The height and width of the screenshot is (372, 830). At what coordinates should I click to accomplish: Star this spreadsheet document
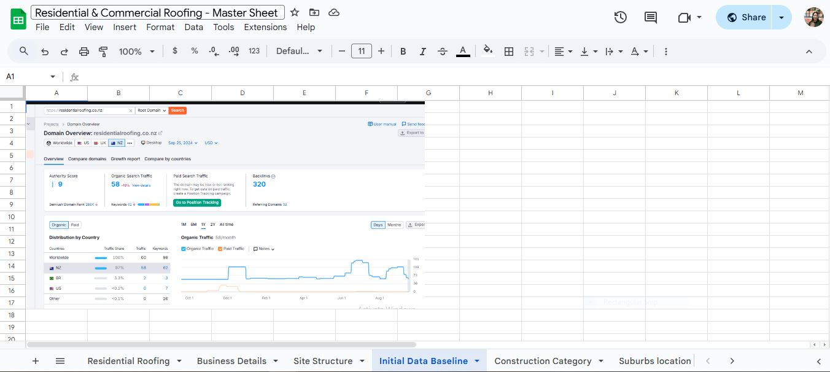coord(295,12)
